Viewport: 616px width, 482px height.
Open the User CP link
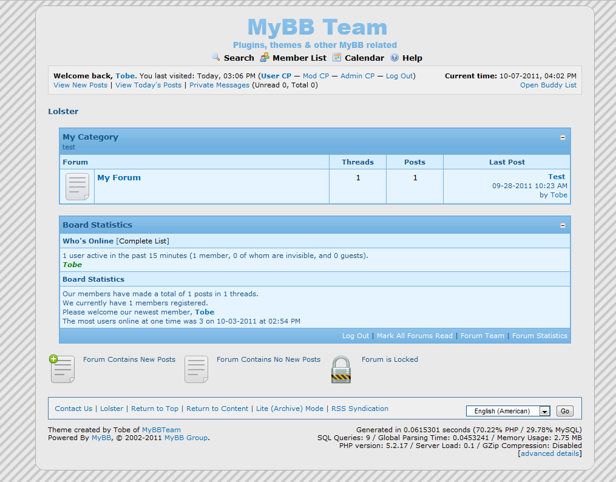coord(276,76)
